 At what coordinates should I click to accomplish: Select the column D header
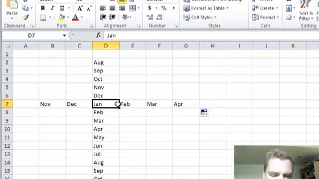pyautogui.click(x=106, y=46)
